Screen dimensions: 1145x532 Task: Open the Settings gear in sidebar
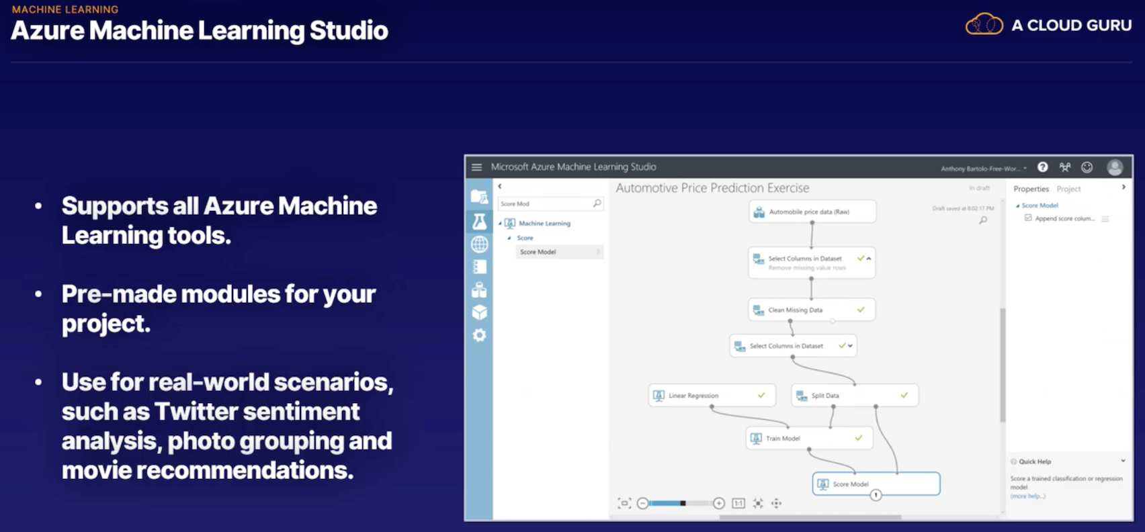tap(479, 335)
